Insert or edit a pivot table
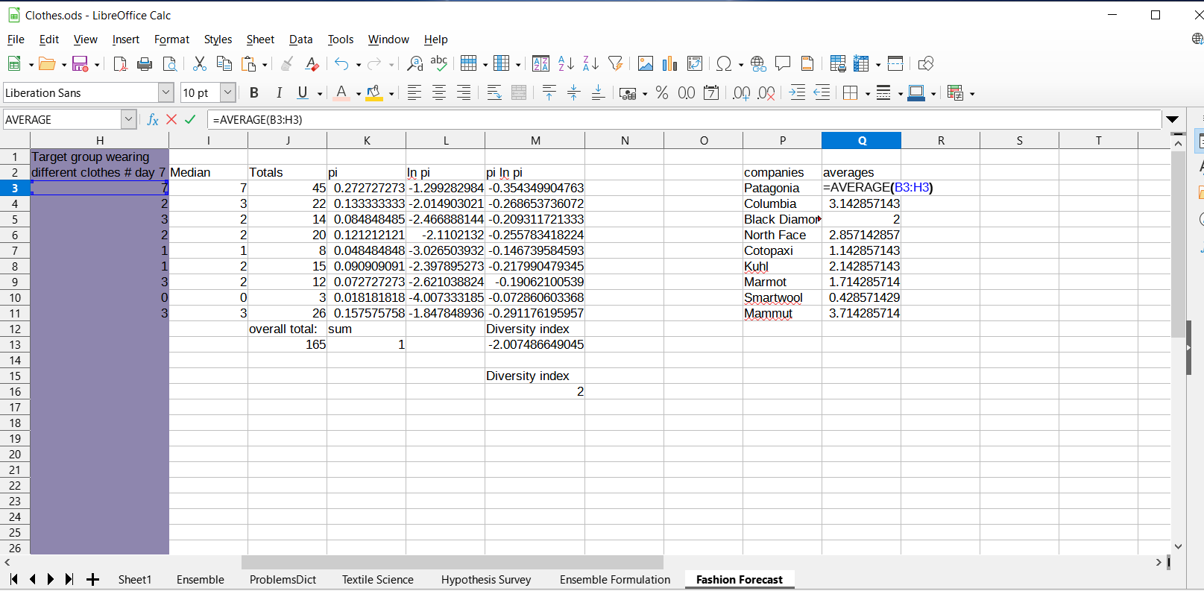 point(695,64)
